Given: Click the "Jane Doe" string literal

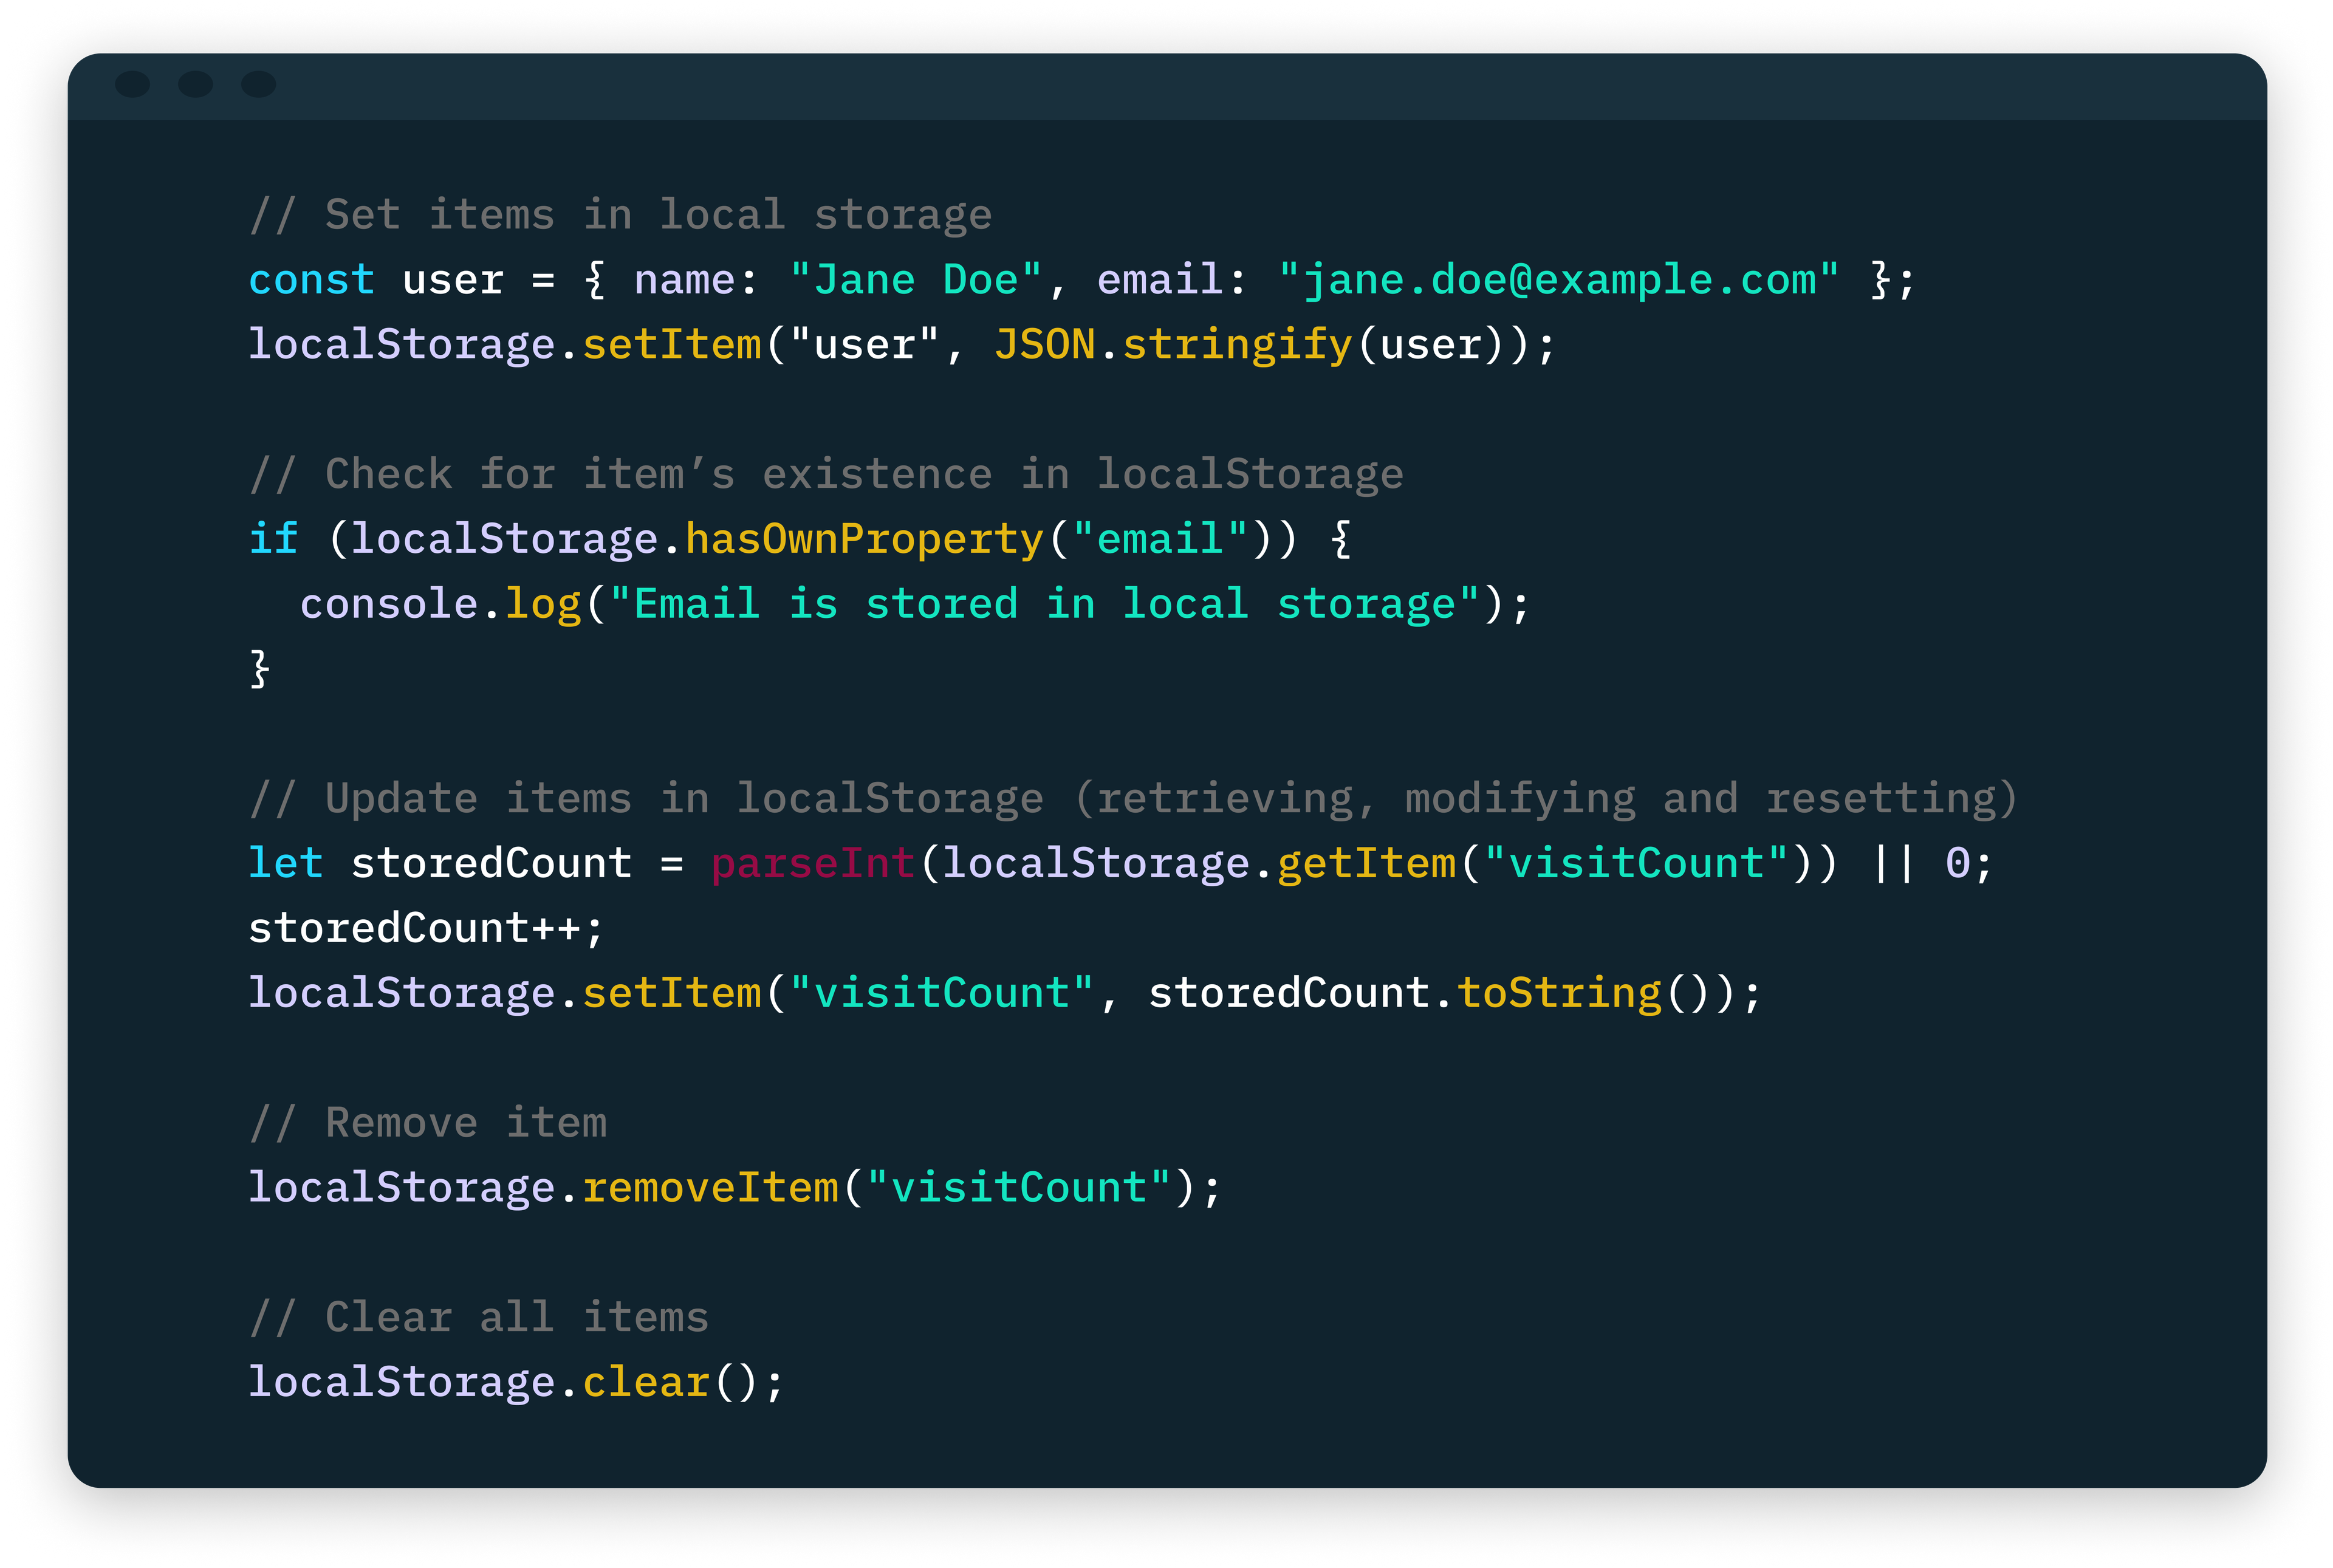Looking at the screenshot, I should coord(916,280).
